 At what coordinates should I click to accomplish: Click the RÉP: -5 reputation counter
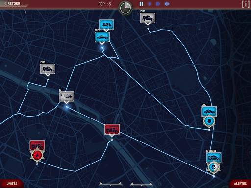(104, 4)
